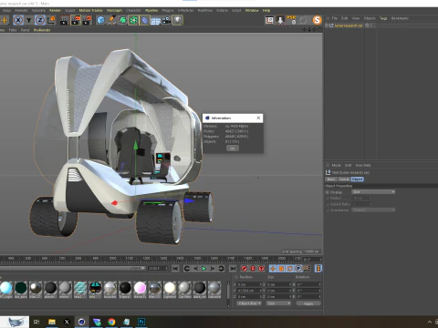Screen dimensions: 438x328
Task: Switch to the Coord. attribute tab
Action: (x=344, y=179)
